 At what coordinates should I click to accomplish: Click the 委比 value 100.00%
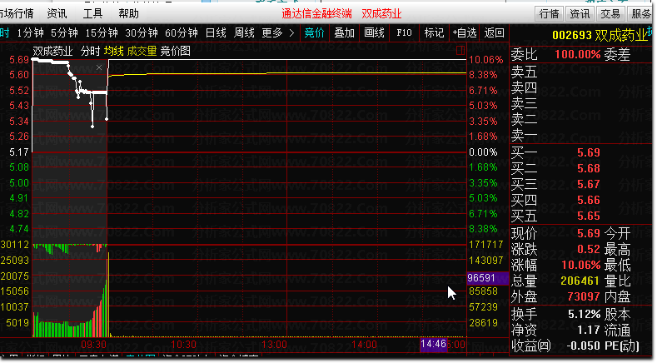point(577,54)
